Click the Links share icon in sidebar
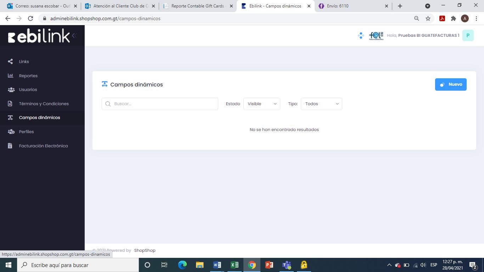This screenshot has width=484, height=272. tap(10, 62)
